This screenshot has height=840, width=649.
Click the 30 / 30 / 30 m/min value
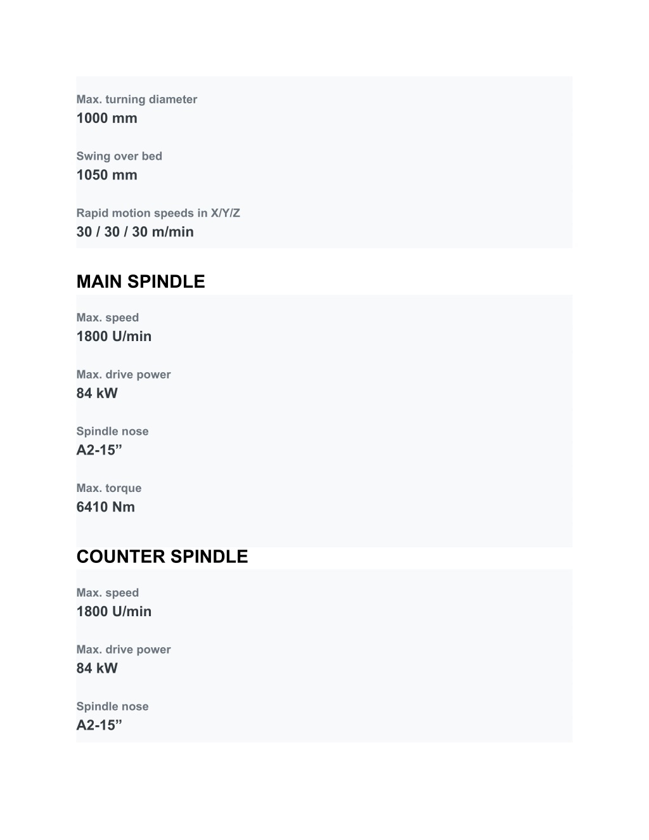[135, 232]
